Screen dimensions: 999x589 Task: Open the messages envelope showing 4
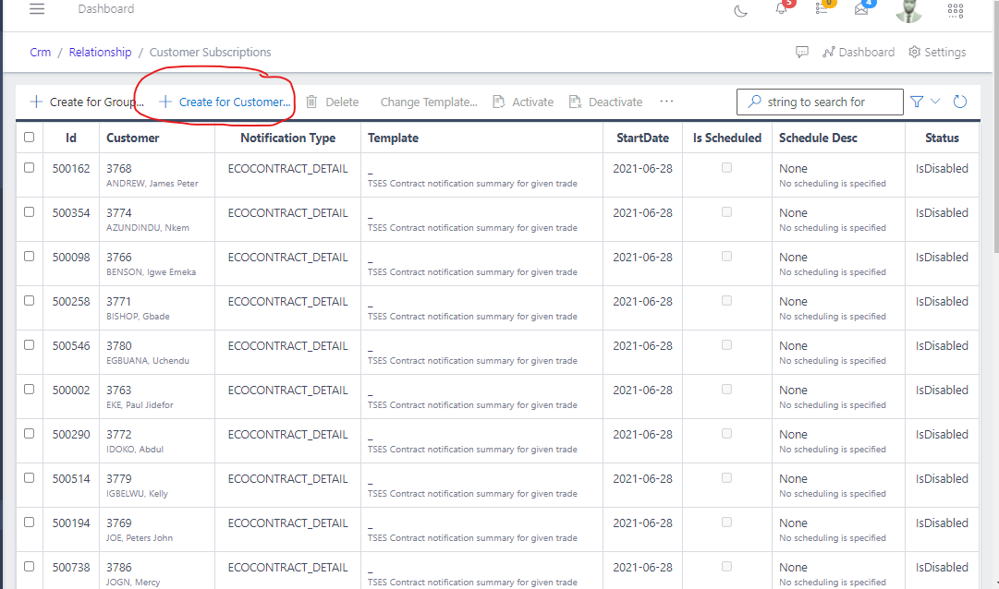click(x=863, y=8)
